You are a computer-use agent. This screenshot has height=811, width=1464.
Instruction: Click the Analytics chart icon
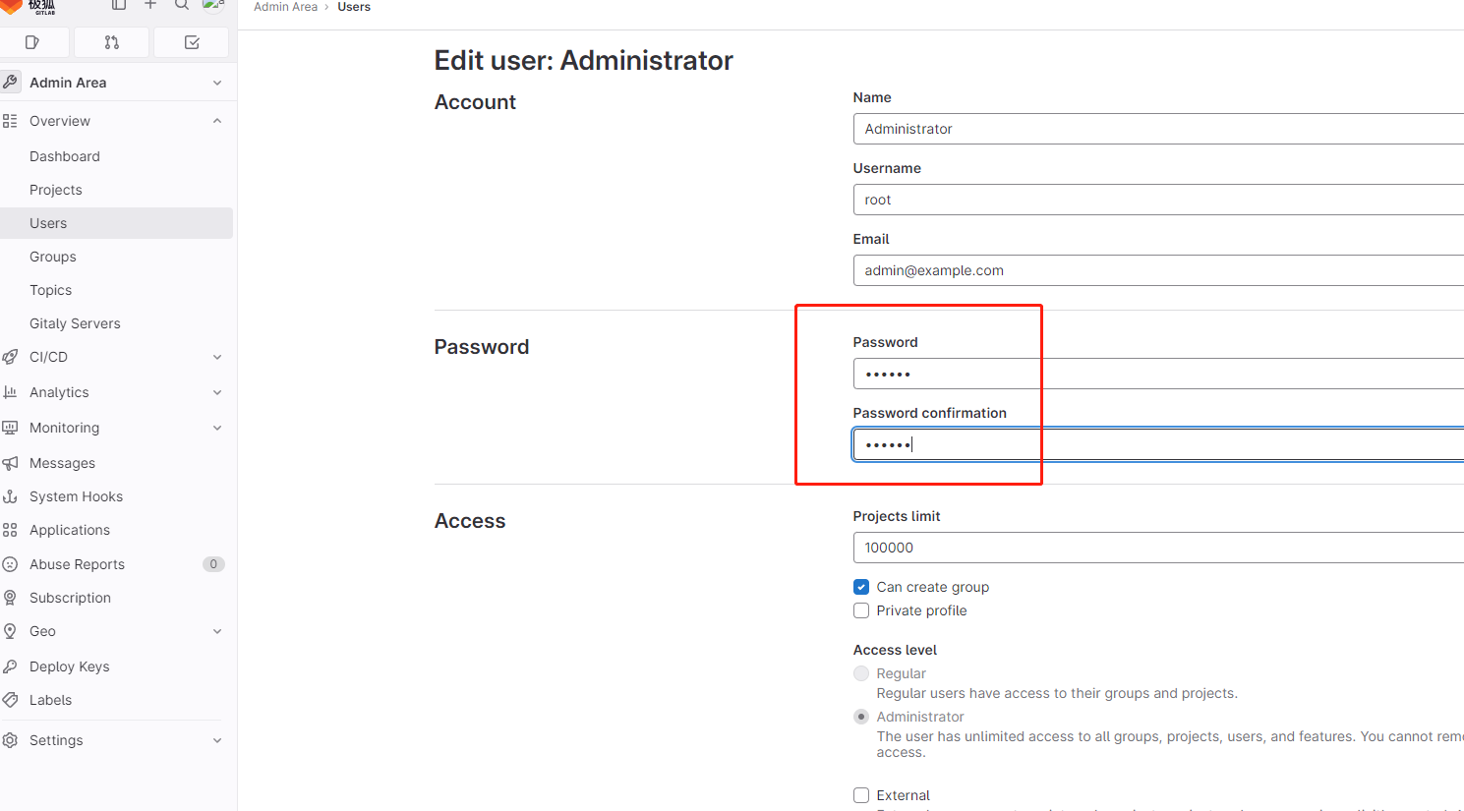(x=10, y=392)
